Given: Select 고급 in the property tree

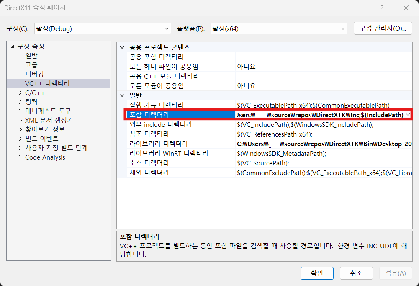Looking at the screenshot, I should tap(31, 65).
